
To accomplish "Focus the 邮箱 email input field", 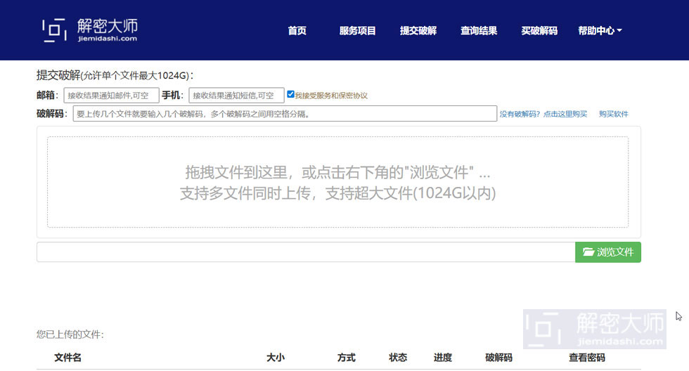I will pos(111,96).
